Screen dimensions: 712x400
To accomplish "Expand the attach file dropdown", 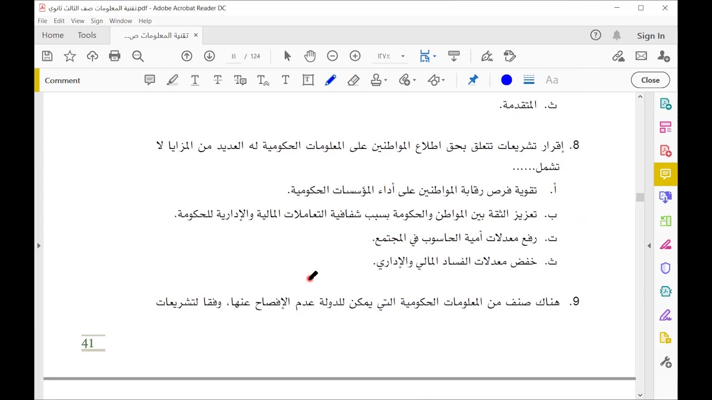I will click(414, 81).
